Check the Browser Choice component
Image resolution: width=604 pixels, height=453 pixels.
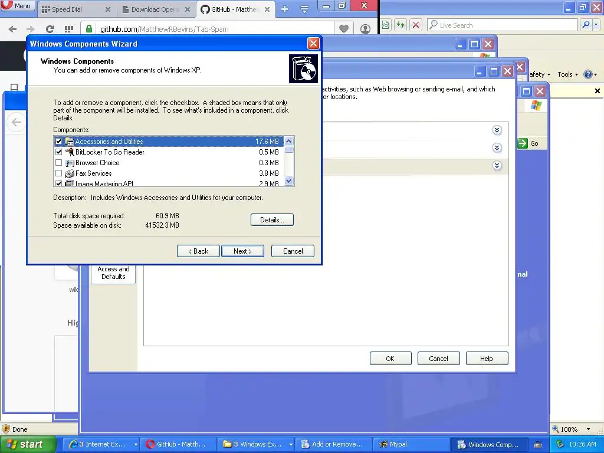point(58,163)
